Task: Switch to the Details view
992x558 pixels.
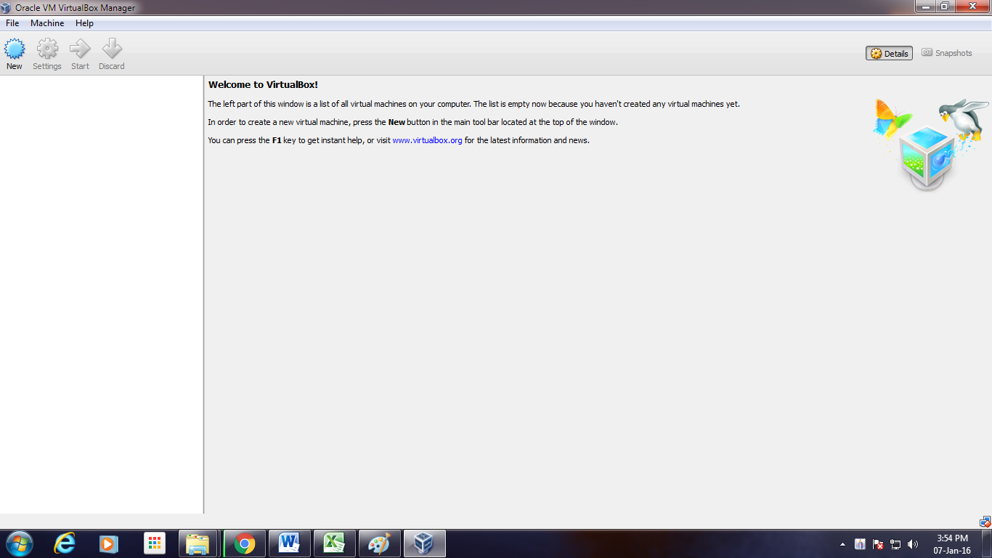Action: (x=889, y=53)
